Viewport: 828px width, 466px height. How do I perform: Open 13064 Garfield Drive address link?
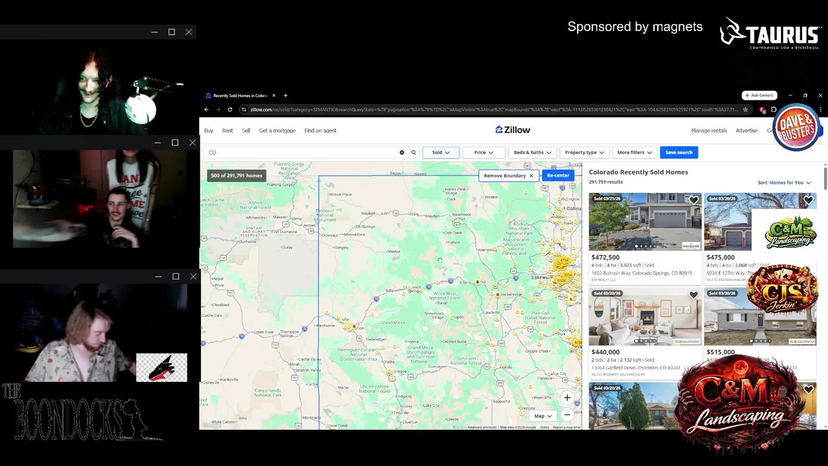tap(636, 368)
